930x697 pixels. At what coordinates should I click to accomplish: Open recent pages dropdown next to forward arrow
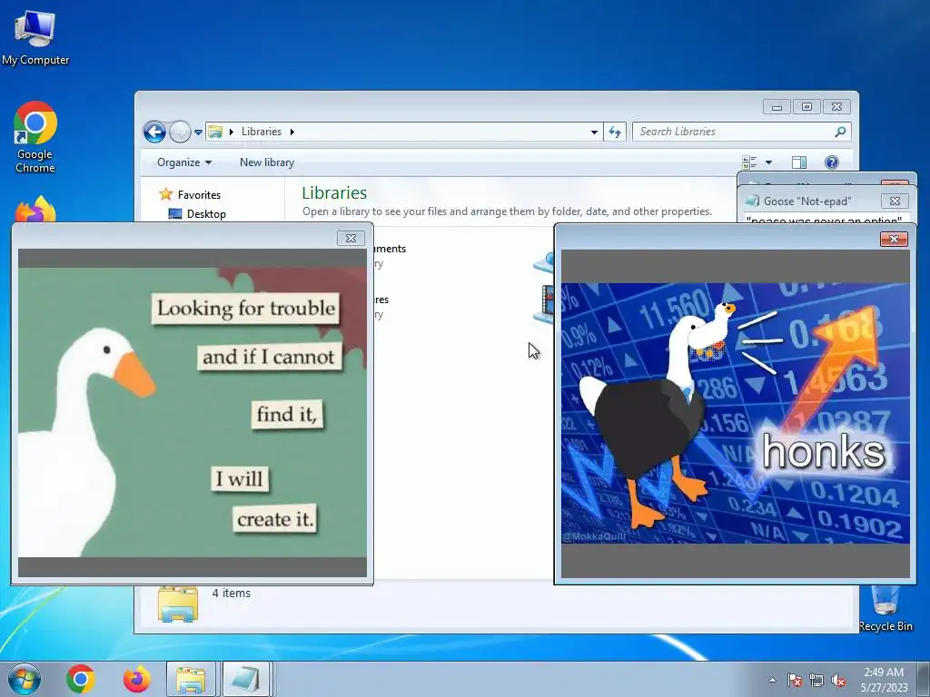[x=198, y=133]
